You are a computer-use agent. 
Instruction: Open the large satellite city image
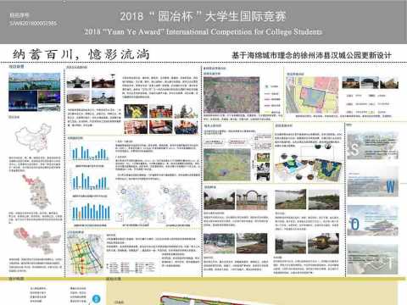[231, 95]
